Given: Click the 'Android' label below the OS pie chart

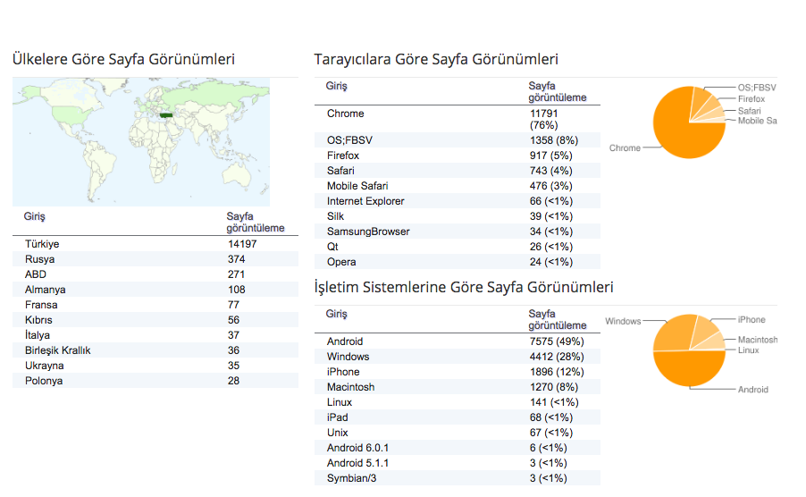Looking at the screenshot, I should coord(753,390).
